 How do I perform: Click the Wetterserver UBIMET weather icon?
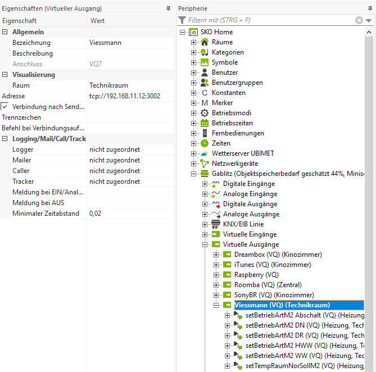pyautogui.click(x=205, y=153)
